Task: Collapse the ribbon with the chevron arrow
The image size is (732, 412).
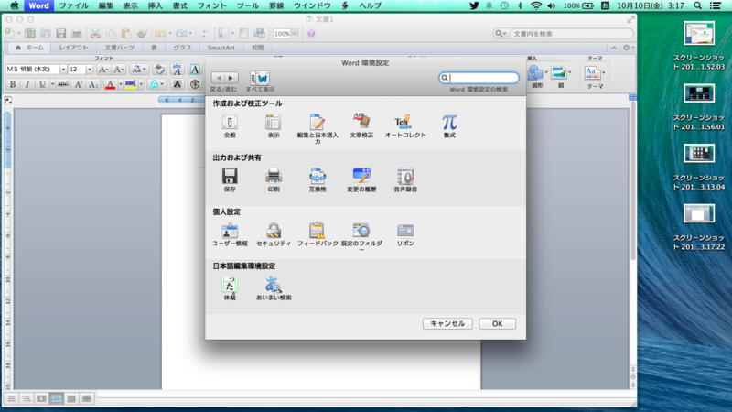Action: [x=614, y=48]
